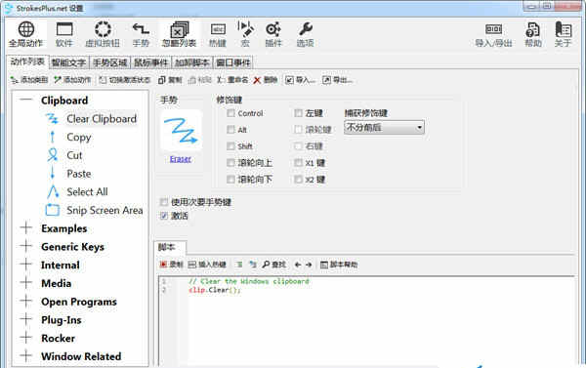
Task: Click the script find magnifier icon
Action: tap(266, 265)
